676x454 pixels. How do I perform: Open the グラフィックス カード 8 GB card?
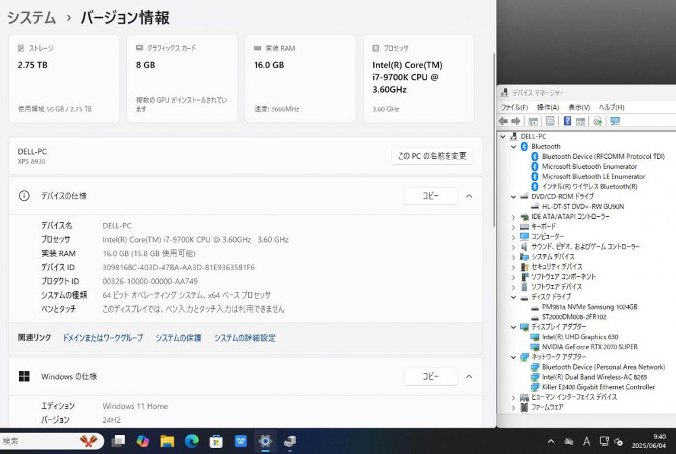pos(182,79)
